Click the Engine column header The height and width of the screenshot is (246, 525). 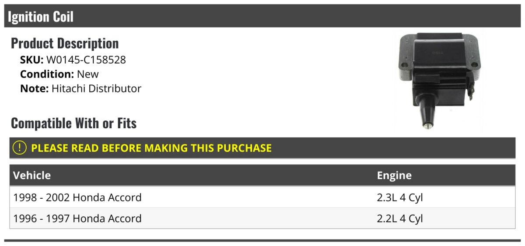tap(394, 176)
